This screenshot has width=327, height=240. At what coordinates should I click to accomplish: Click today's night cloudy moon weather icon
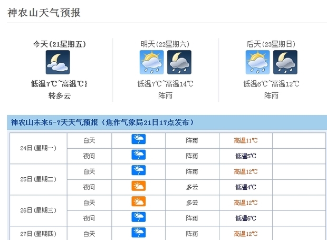point(58,62)
